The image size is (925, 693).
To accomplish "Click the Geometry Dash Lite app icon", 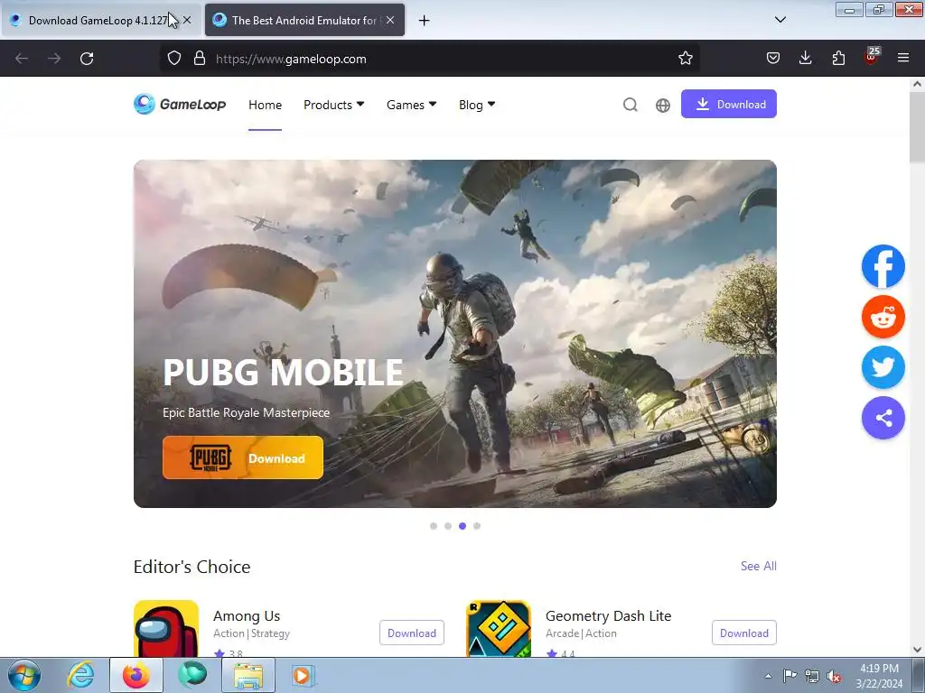I will [x=499, y=629].
